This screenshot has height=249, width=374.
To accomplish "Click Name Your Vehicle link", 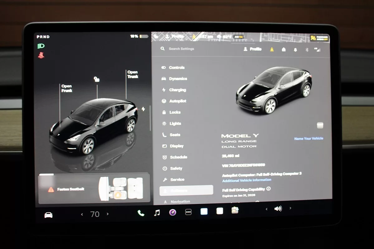I will [309, 139].
